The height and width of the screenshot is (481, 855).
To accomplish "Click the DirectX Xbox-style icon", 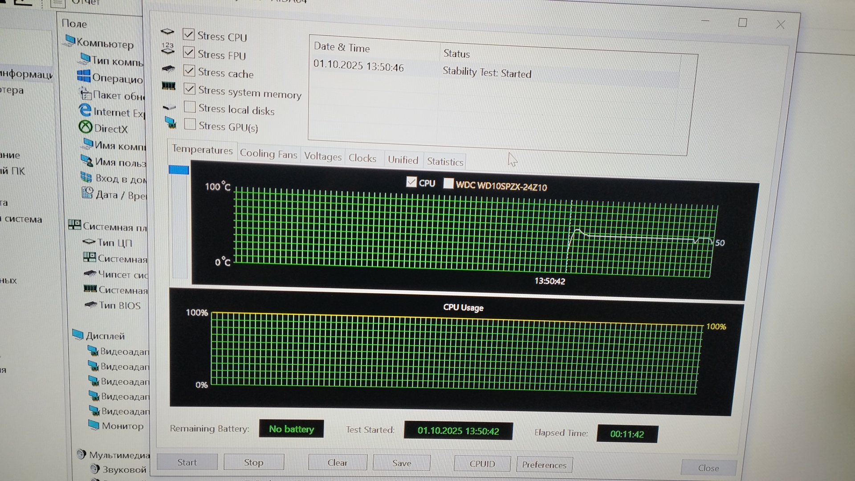I will coord(85,127).
